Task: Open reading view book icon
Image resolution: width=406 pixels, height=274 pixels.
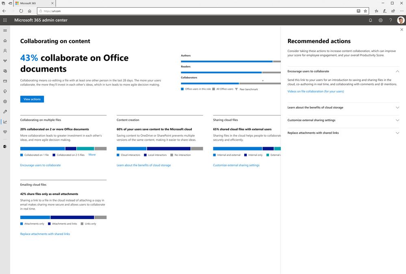Action: (x=358, y=11)
